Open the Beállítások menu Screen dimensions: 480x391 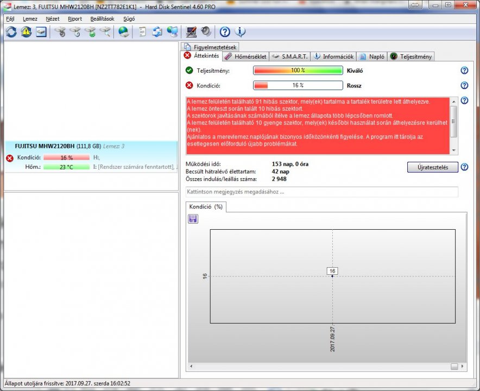pyautogui.click(x=102, y=19)
